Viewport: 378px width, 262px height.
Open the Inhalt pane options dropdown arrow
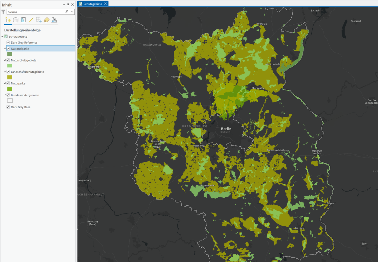coord(64,5)
